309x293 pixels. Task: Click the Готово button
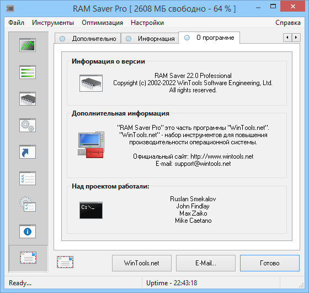[270, 263]
